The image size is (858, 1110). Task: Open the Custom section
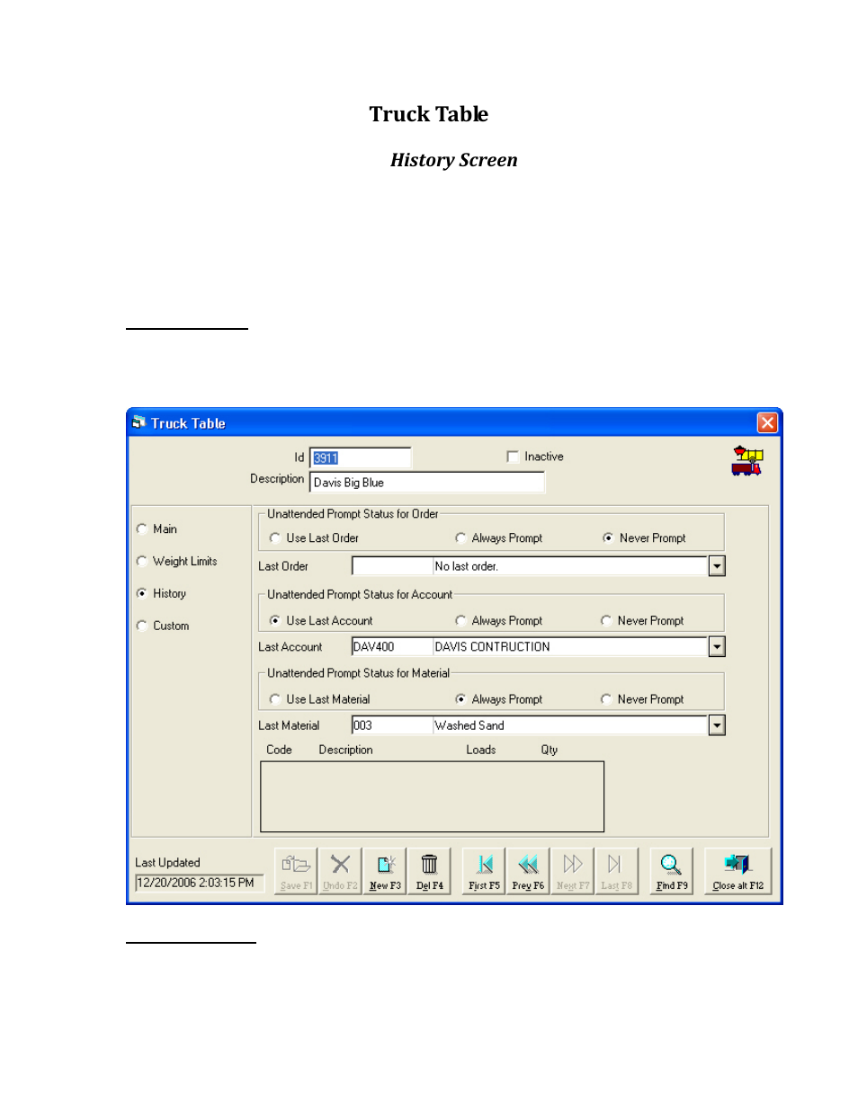142,626
